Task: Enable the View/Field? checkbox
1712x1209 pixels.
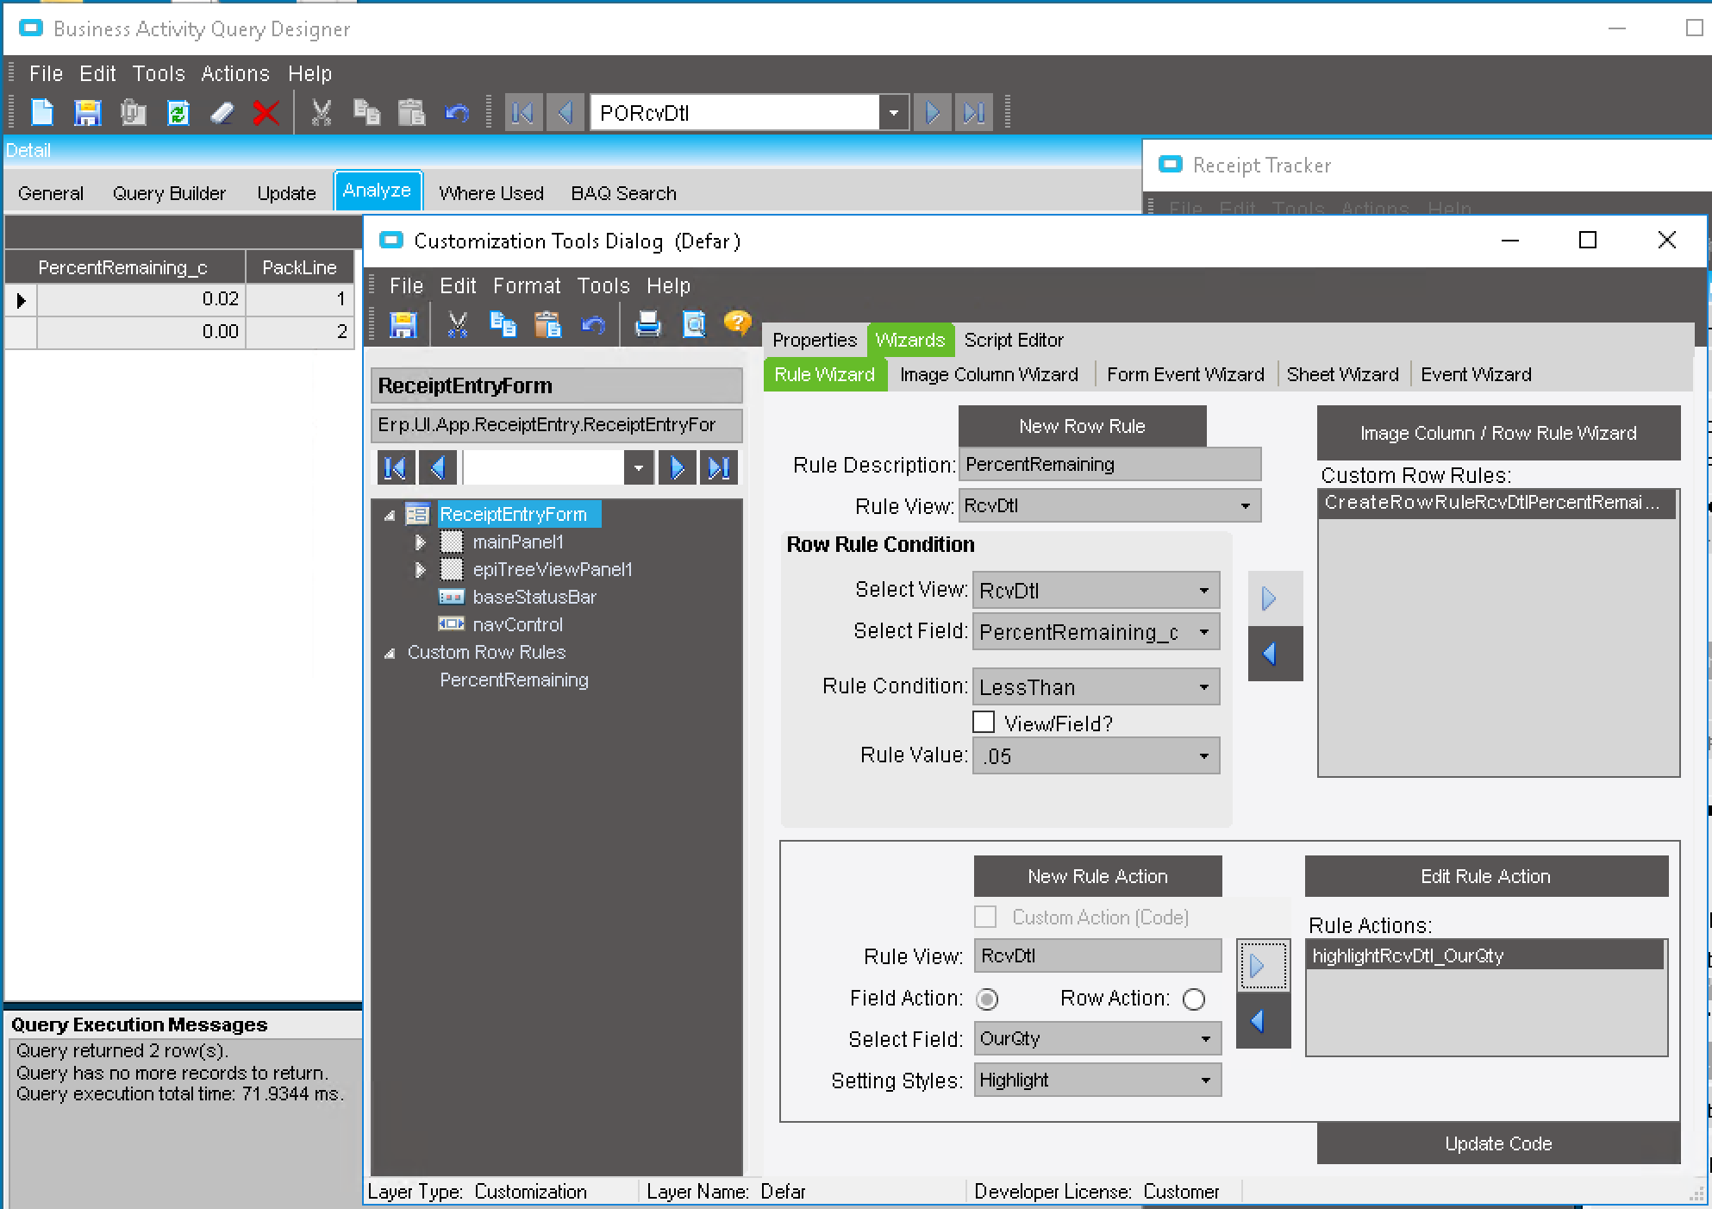Action: (x=984, y=723)
